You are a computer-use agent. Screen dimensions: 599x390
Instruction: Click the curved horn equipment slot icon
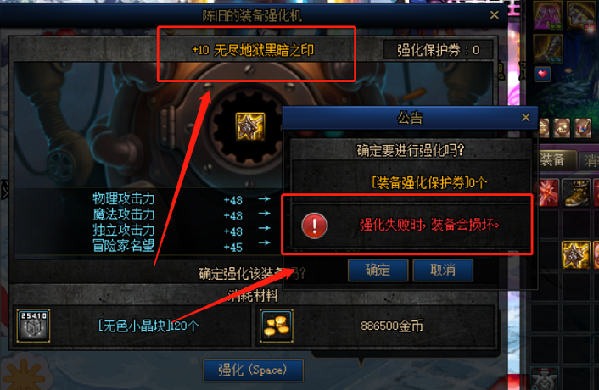[x=548, y=48]
